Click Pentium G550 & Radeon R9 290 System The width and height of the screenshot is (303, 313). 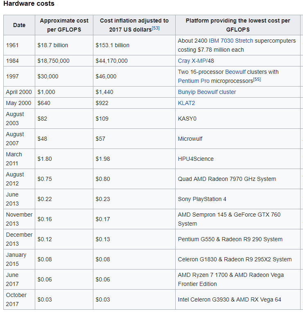[x=237, y=239]
